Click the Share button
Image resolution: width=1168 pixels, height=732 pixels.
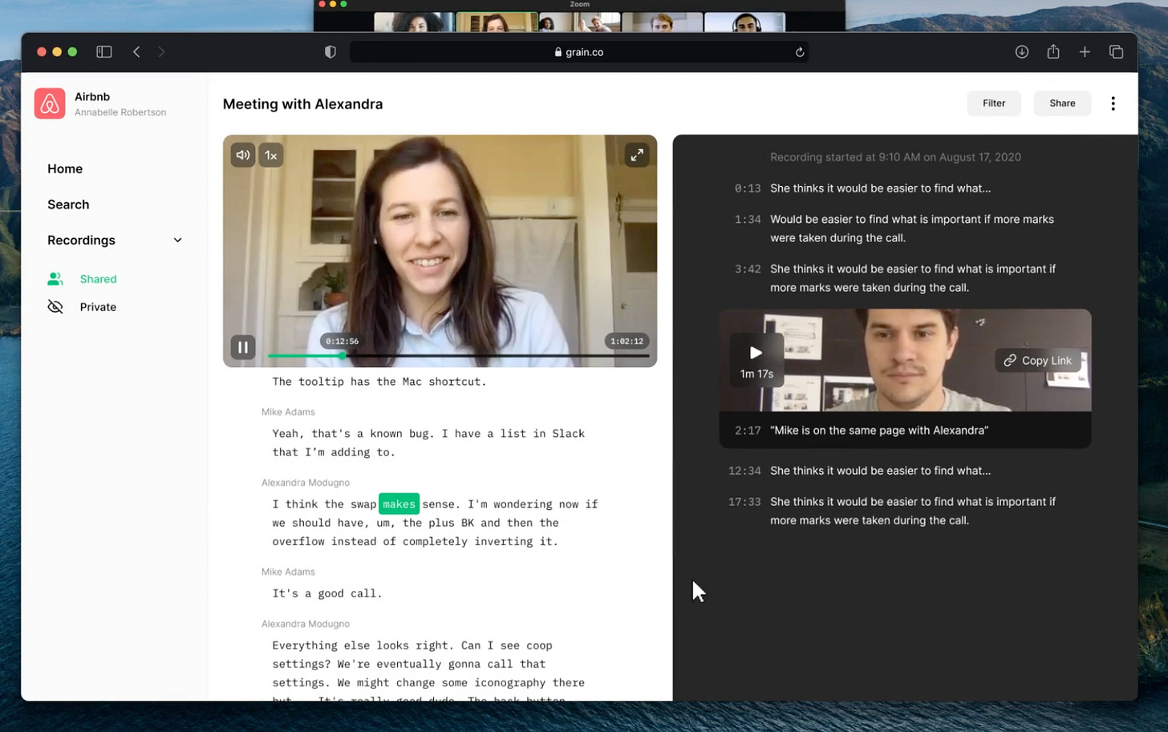[x=1062, y=103]
